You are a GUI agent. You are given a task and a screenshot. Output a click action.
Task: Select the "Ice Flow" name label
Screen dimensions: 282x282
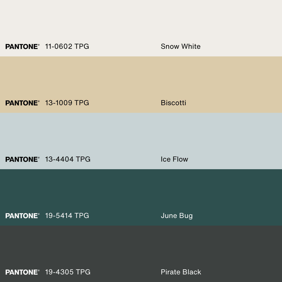(x=174, y=159)
